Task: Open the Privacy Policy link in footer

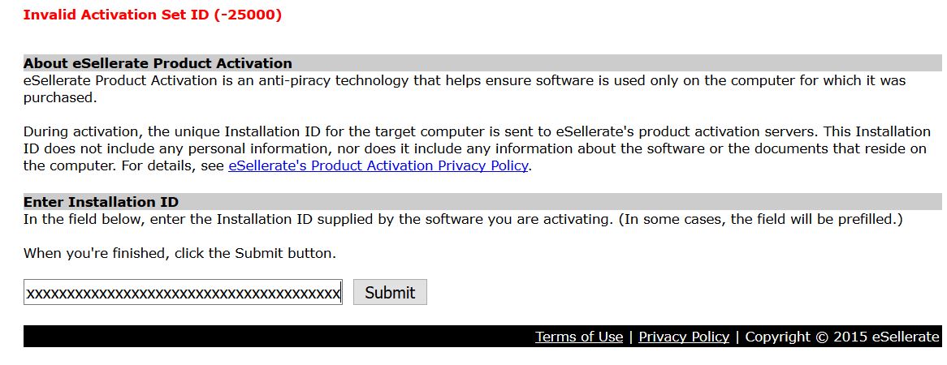Action: click(x=684, y=337)
